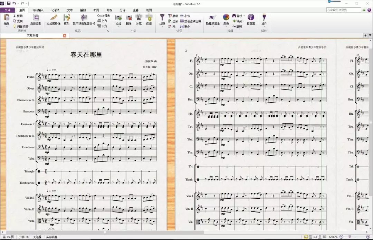
Task: Switch to Notations (记谱法) tab
Action: [x=55, y=10]
